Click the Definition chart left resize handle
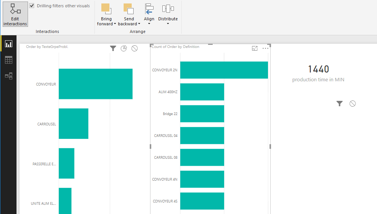The width and height of the screenshot is (377, 214). pyautogui.click(x=150, y=146)
